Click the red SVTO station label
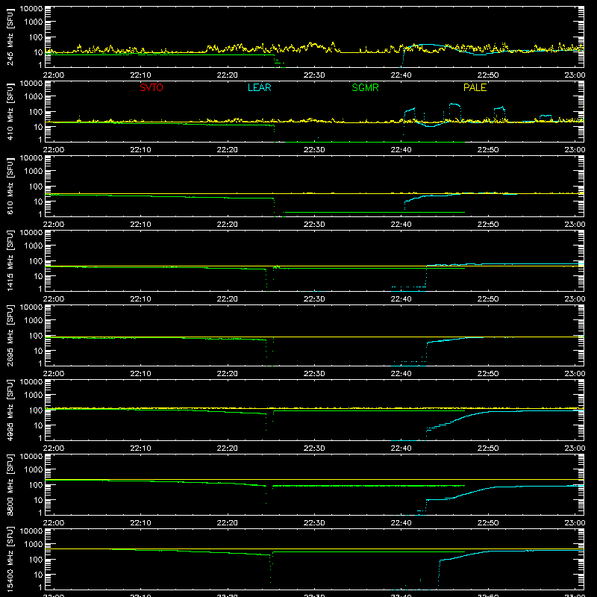597x597 pixels. coord(151,87)
